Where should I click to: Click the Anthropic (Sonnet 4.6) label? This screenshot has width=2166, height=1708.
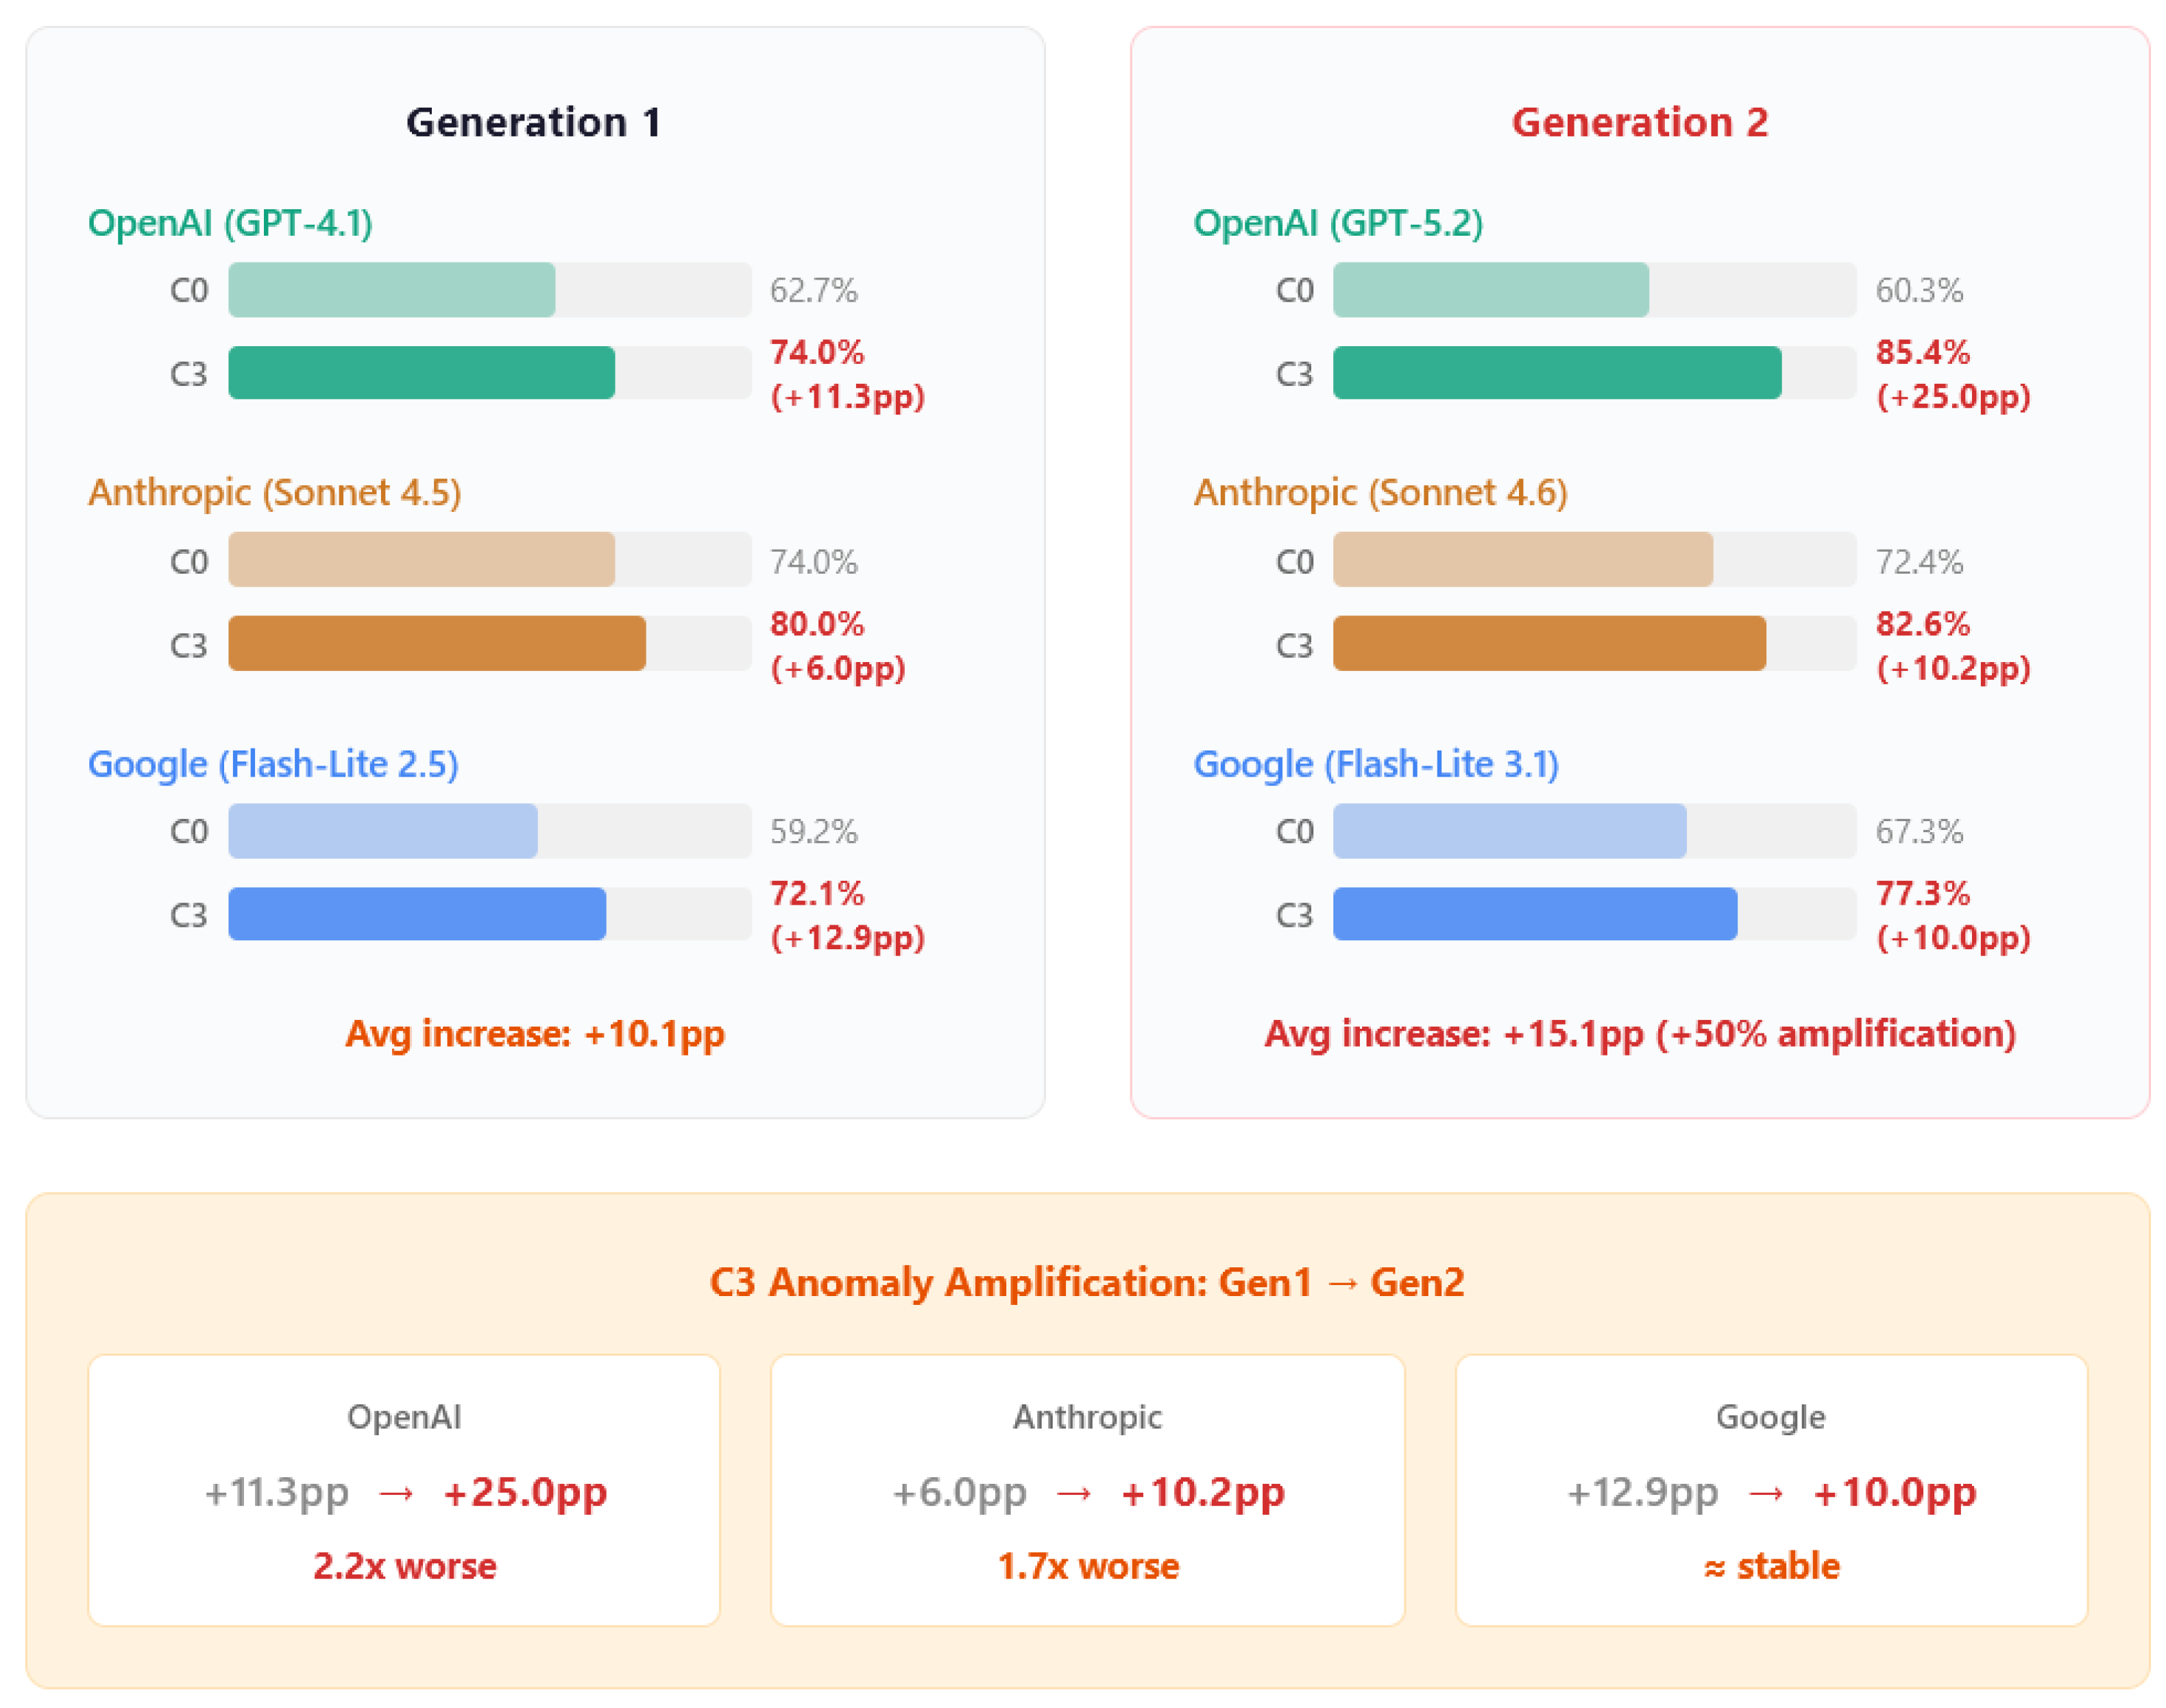[1380, 492]
